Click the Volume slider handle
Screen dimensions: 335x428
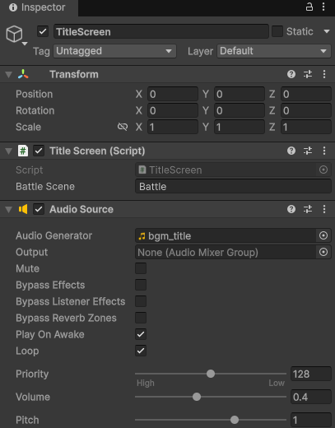197,397
